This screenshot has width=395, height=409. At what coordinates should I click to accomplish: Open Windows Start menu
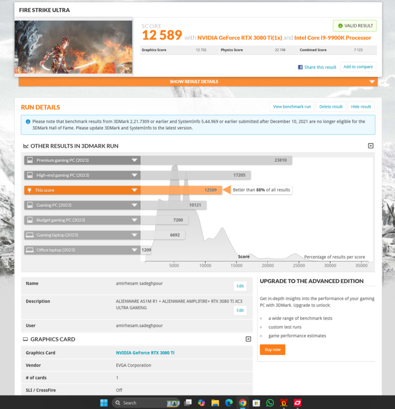[x=104, y=403]
